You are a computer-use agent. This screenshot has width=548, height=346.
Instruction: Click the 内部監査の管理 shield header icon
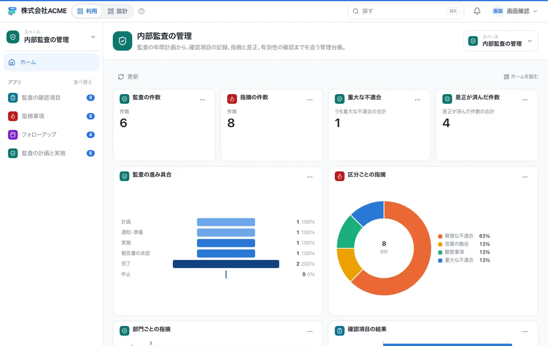pos(122,41)
